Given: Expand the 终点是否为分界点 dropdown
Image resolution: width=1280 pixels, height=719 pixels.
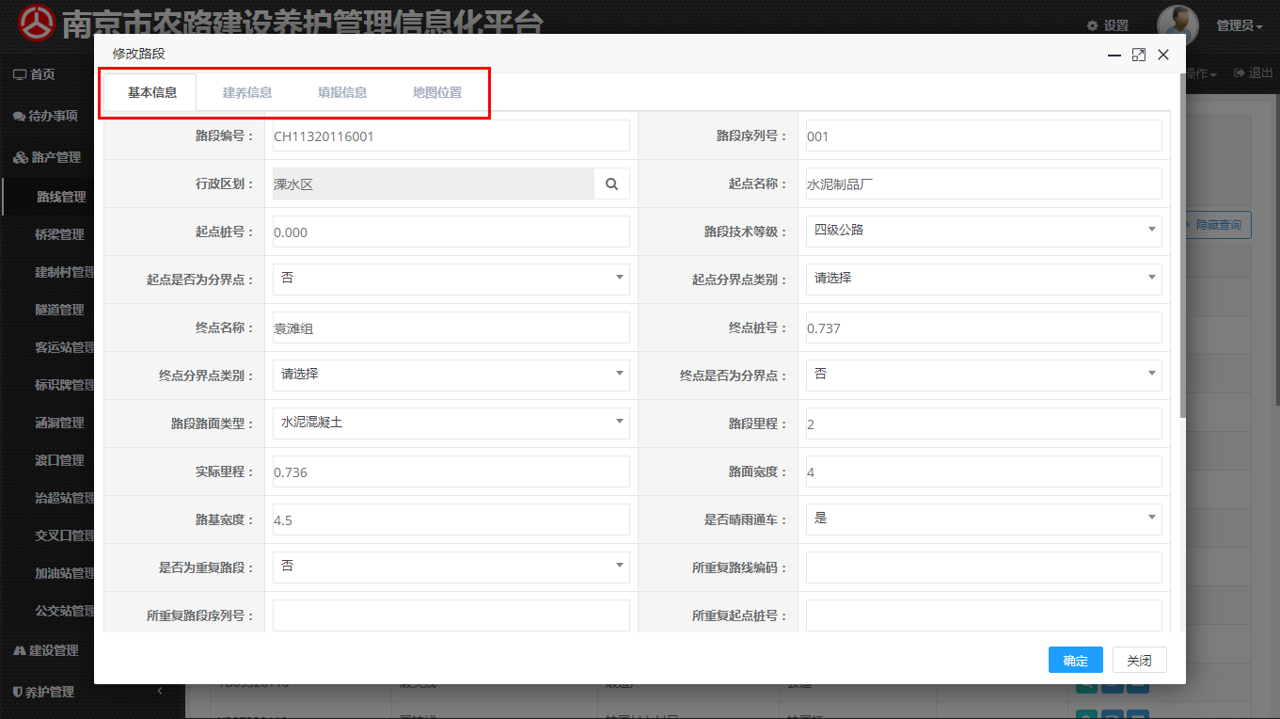Looking at the screenshot, I should pos(984,375).
